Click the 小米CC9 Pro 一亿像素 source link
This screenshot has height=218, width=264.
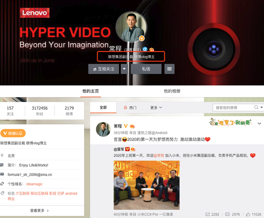[x=155, y=214]
